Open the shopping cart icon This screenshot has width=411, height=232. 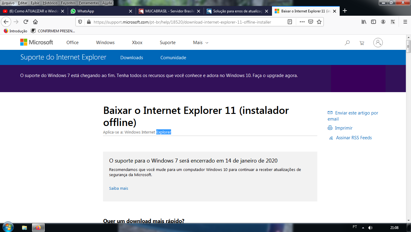(x=362, y=43)
